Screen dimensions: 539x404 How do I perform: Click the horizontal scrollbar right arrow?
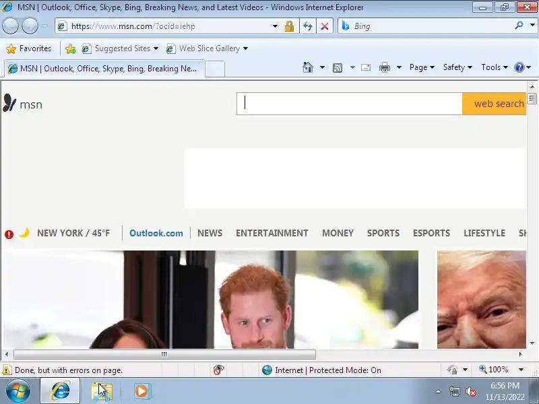(x=520, y=354)
